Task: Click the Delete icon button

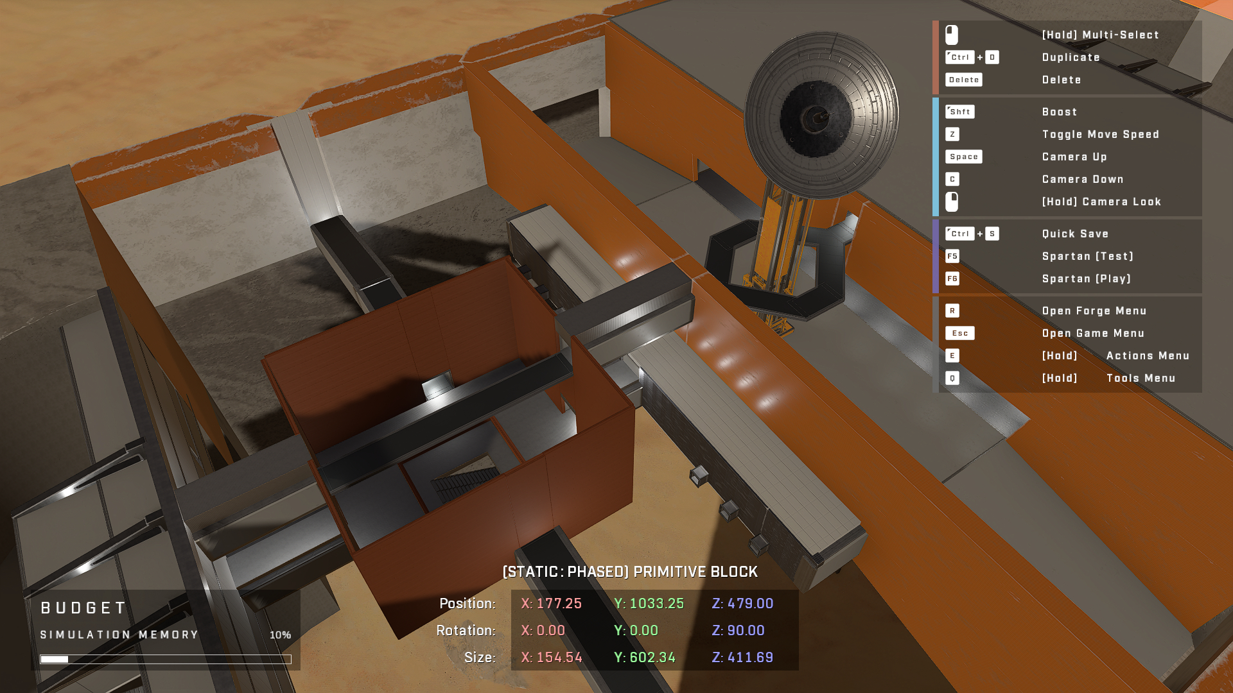Action: pos(964,79)
